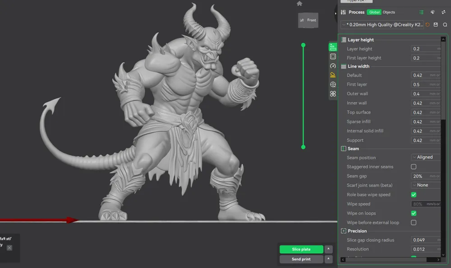Click the home view icon in the viewport
Image resolution: width=451 pixels, height=268 pixels.
(x=299, y=4)
